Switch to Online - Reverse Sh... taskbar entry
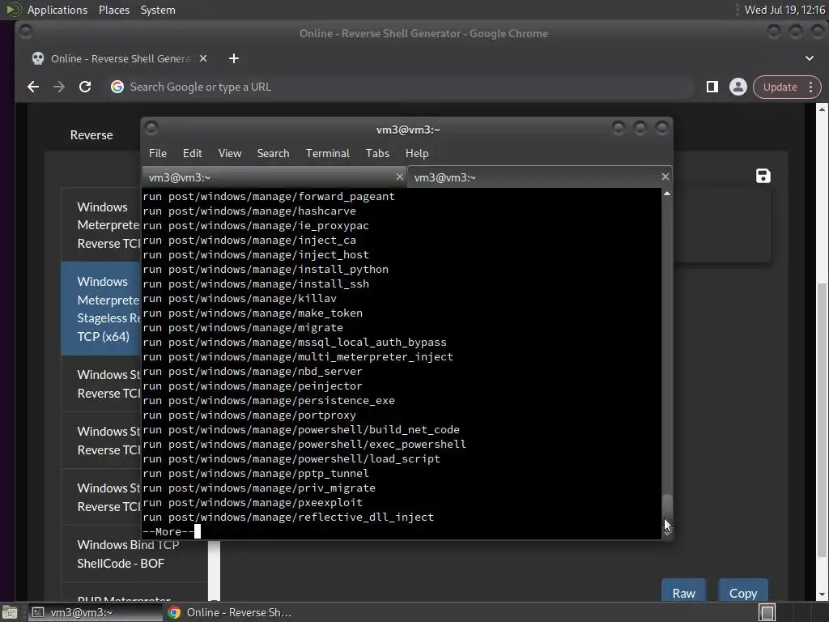This screenshot has width=829, height=622. tap(231, 612)
